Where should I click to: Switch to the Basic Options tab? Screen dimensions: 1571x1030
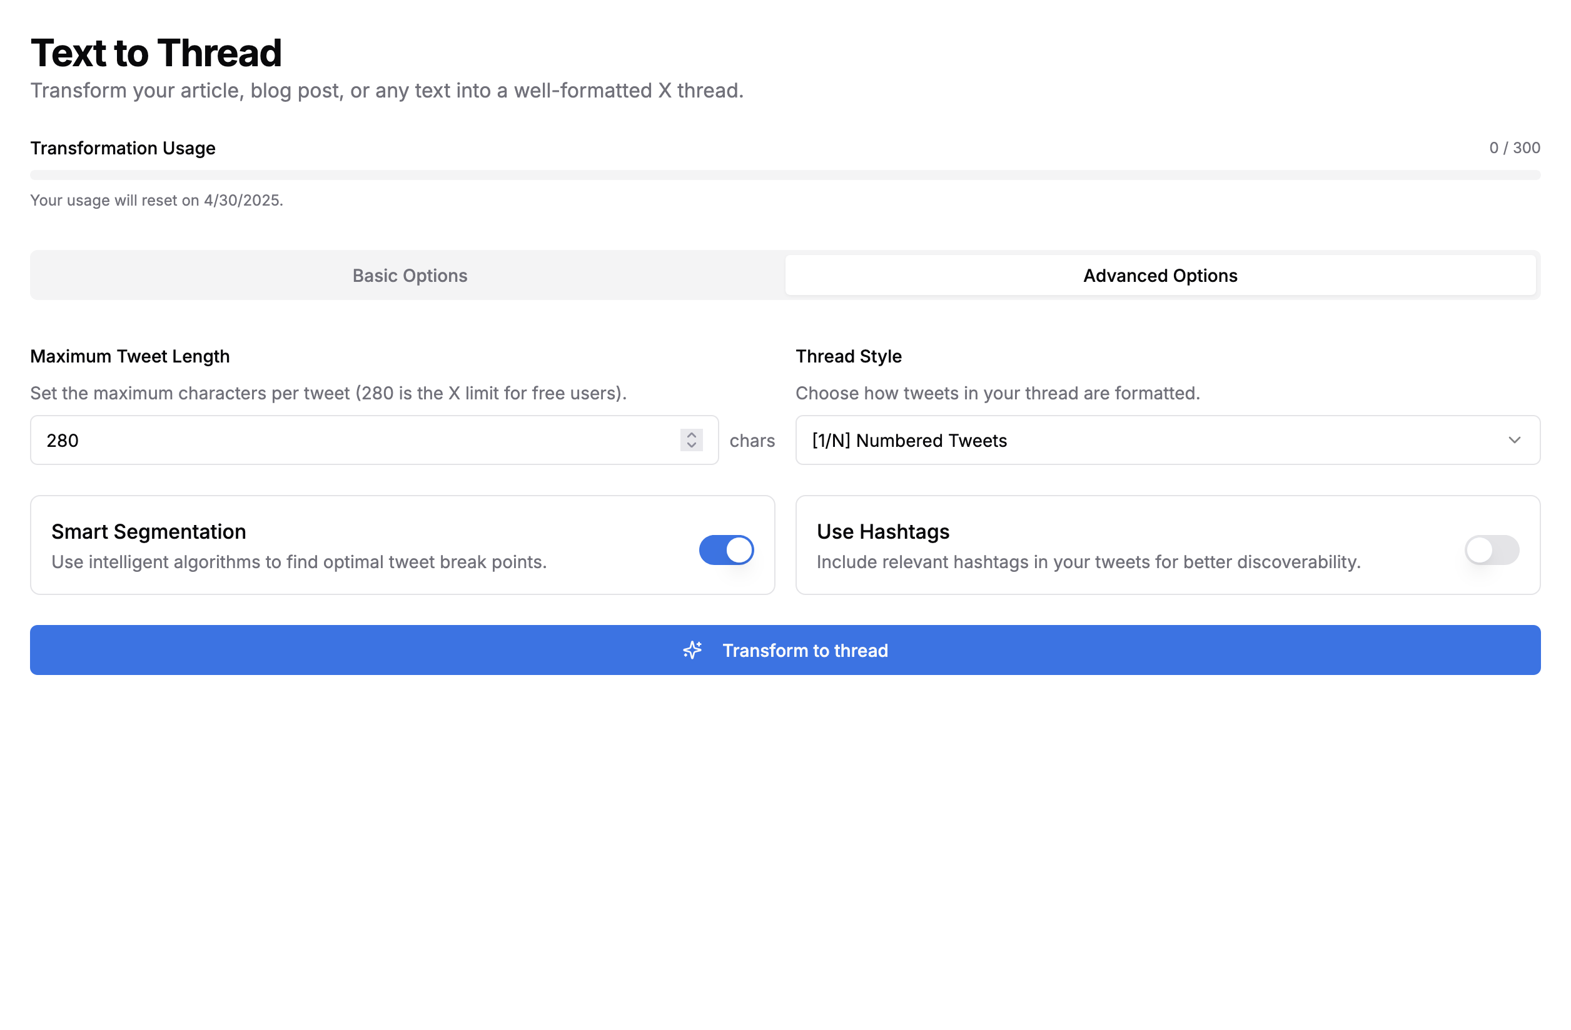point(409,275)
